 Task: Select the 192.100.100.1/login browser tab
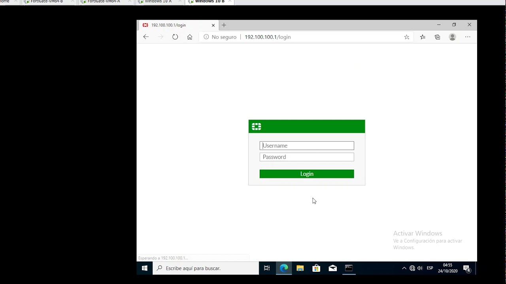click(178, 25)
